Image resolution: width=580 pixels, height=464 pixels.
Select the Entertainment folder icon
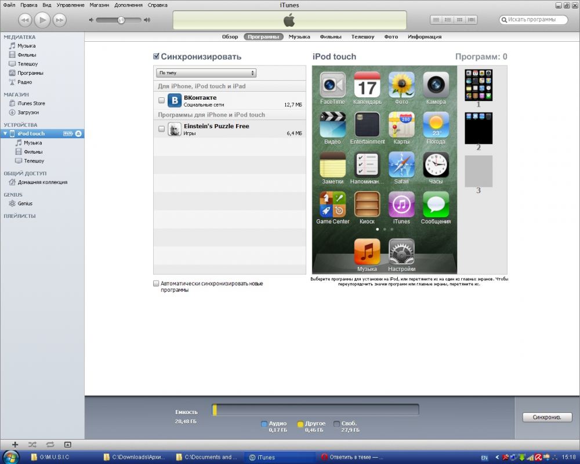(367, 125)
